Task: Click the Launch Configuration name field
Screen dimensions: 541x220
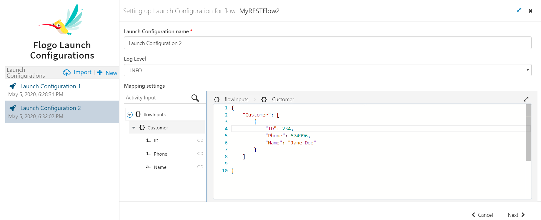Action: (x=327, y=43)
